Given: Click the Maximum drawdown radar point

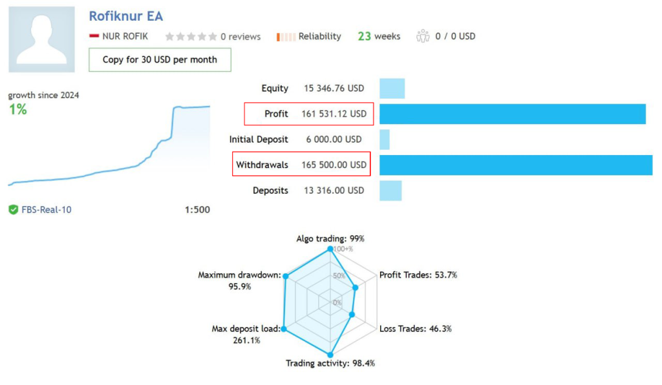Looking at the screenshot, I should pos(286,276).
